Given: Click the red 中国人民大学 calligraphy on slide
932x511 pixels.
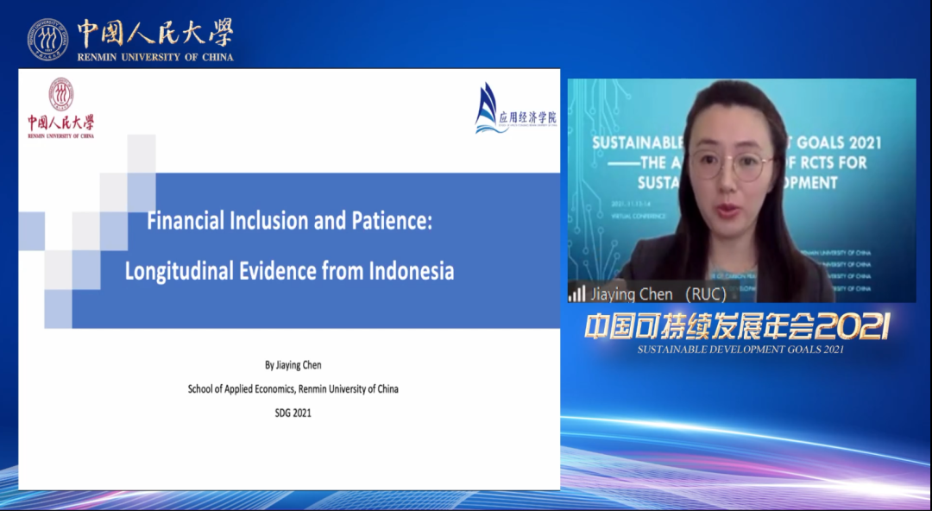Looking at the screenshot, I should tap(60, 122).
